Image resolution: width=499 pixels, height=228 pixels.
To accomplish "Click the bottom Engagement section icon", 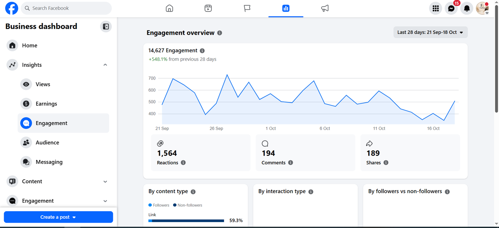I will 12,201.
